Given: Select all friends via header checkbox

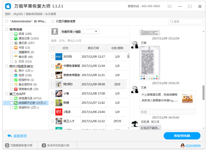Looking at the screenshot, I should [x=53, y=48].
